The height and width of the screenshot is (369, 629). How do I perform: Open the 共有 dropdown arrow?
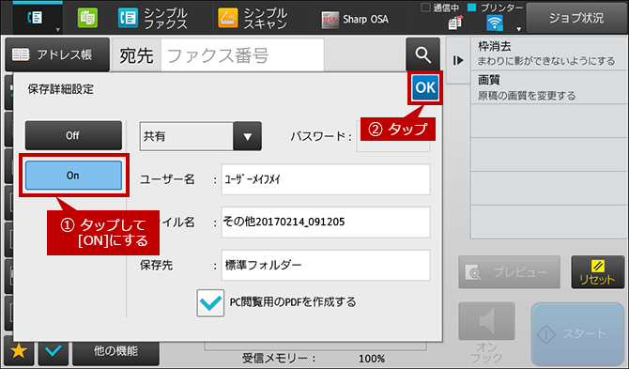tap(247, 137)
